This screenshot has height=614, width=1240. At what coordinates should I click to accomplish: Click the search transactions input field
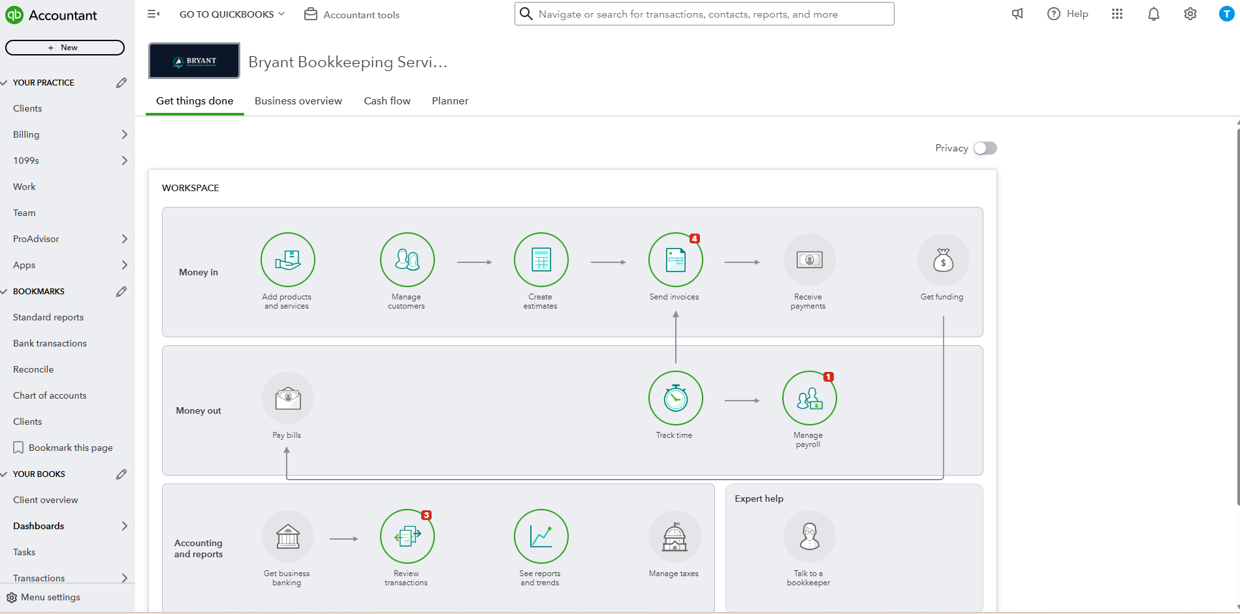(x=704, y=14)
